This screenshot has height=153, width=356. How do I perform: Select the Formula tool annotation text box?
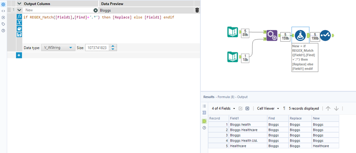pos(305,57)
